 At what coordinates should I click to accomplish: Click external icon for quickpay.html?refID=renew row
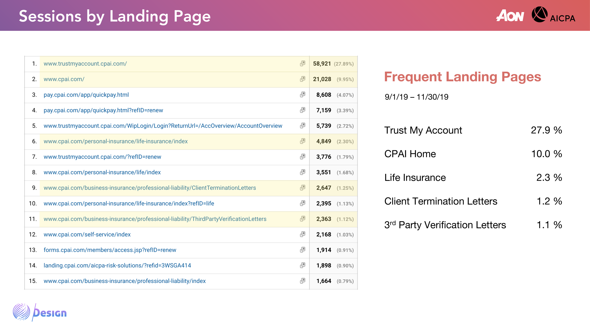click(x=302, y=110)
